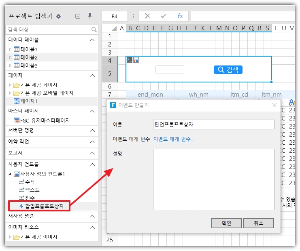300x251 pixels.
Task: Expand the 테이블1 tree node
Action: (x=11, y=49)
